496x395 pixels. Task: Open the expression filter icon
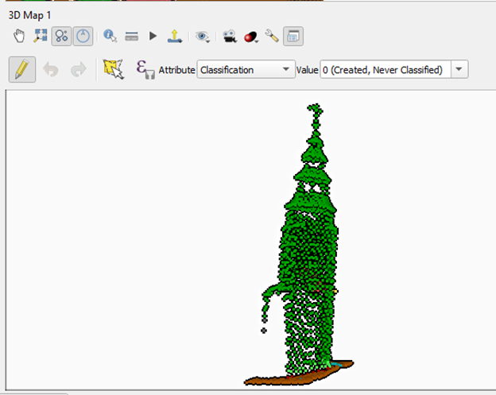coord(145,70)
